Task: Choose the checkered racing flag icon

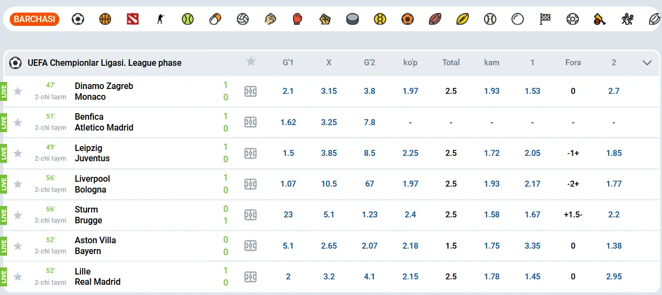Action: [545, 19]
